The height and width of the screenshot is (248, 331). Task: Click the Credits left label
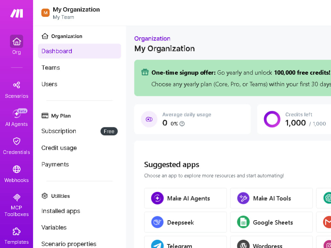(x=299, y=114)
